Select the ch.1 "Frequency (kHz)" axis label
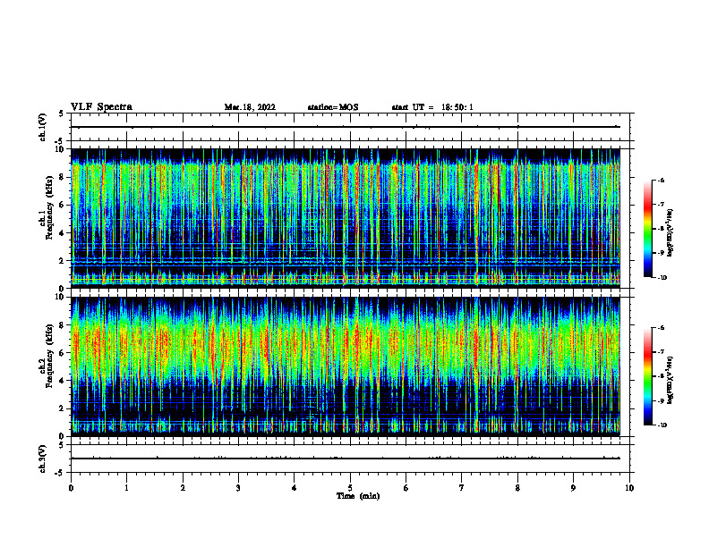This screenshot has height=547, width=709. tap(49, 208)
